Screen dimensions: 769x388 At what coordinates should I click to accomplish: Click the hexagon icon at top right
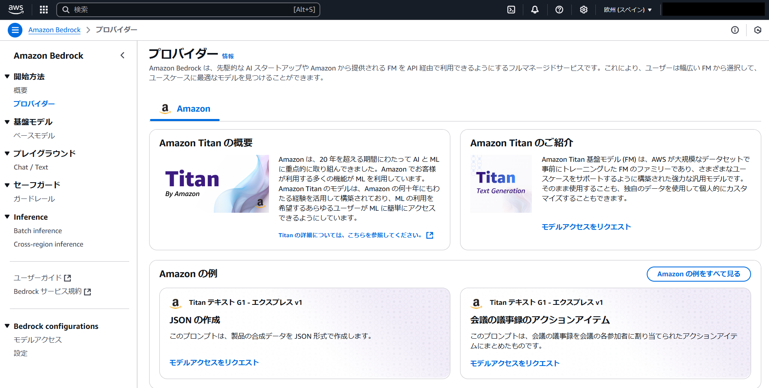[758, 30]
